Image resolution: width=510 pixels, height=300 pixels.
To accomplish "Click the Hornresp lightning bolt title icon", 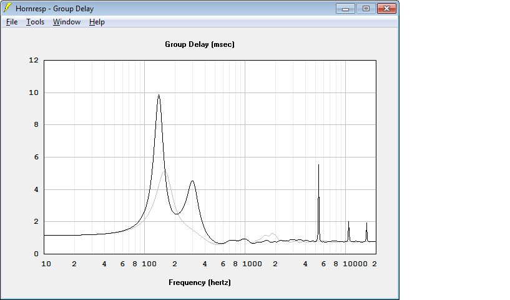I will [x=8, y=8].
